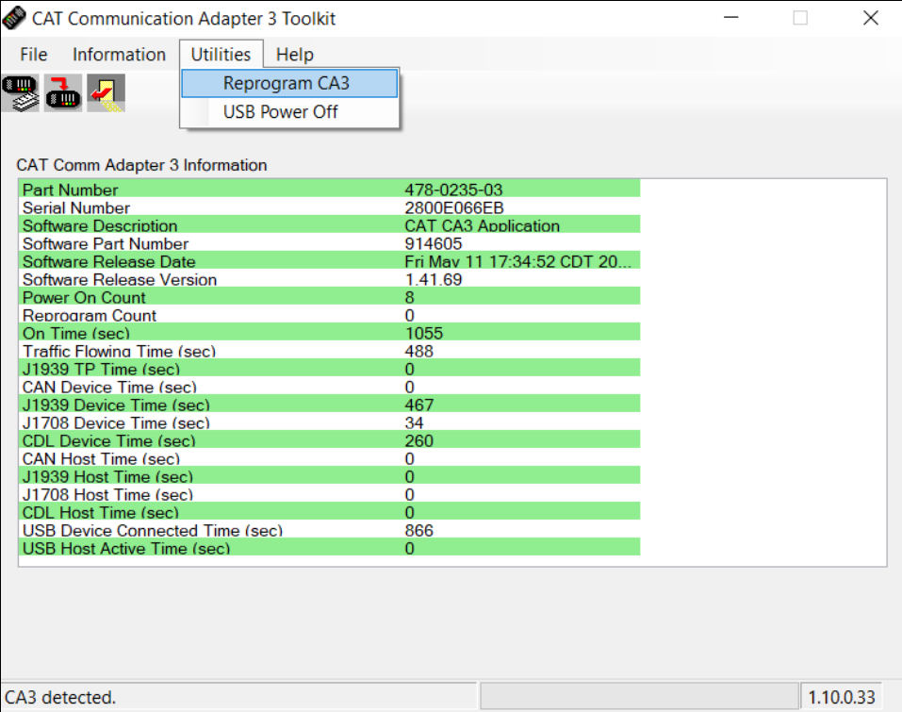Select J1708 Device Time (sec) label
The image size is (902, 712).
point(116,423)
